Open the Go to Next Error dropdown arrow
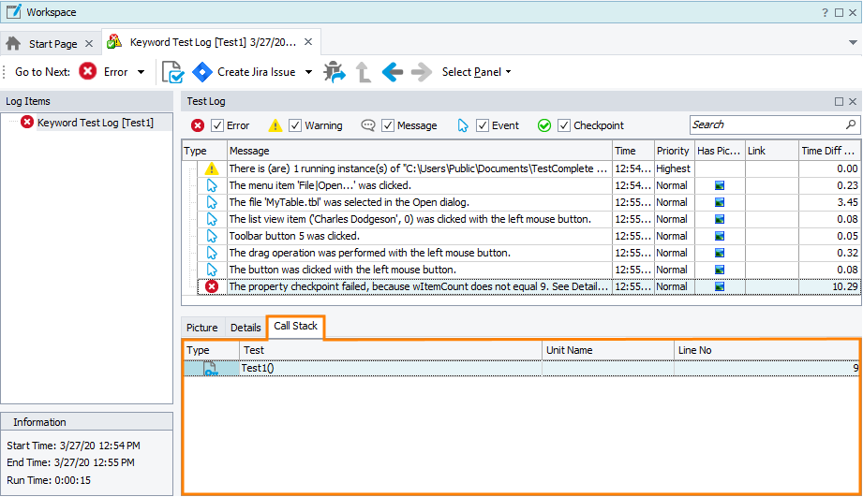The image size is (863, 497). pyautogui.click(x=141, y=72)
